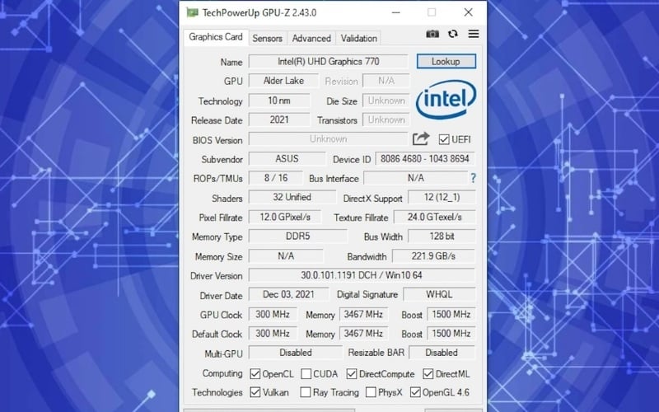Click the GPU Clock 300 MHz field
The height and width of the screenshot is (412, 659).
click(273, 315)
